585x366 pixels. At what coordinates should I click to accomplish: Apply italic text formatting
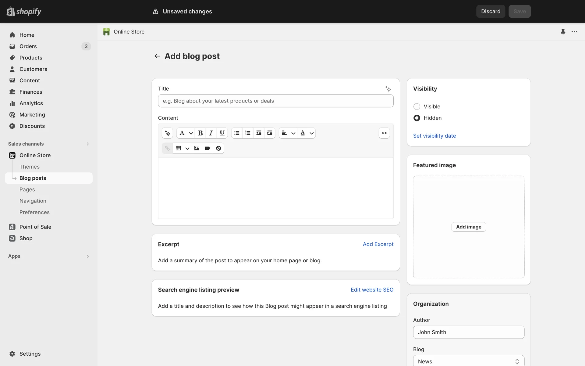(211, 133)
